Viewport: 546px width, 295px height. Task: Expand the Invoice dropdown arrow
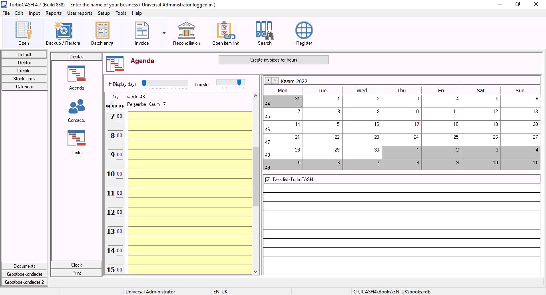pos(164,33)
